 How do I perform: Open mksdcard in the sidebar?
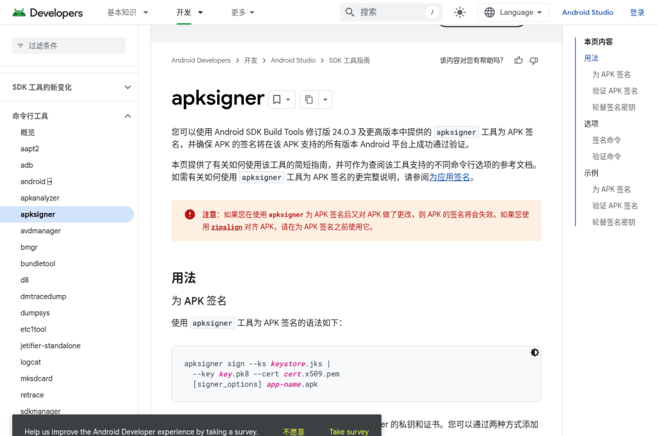(x=37, y=378)
